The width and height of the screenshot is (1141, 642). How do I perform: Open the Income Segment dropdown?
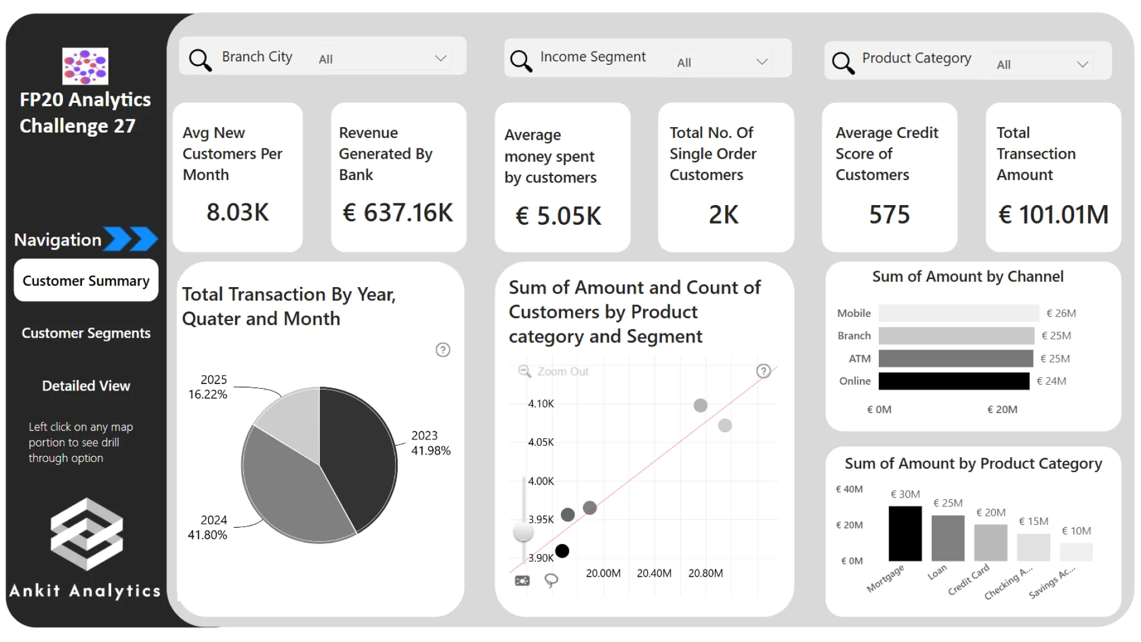(x=722, y=62)
